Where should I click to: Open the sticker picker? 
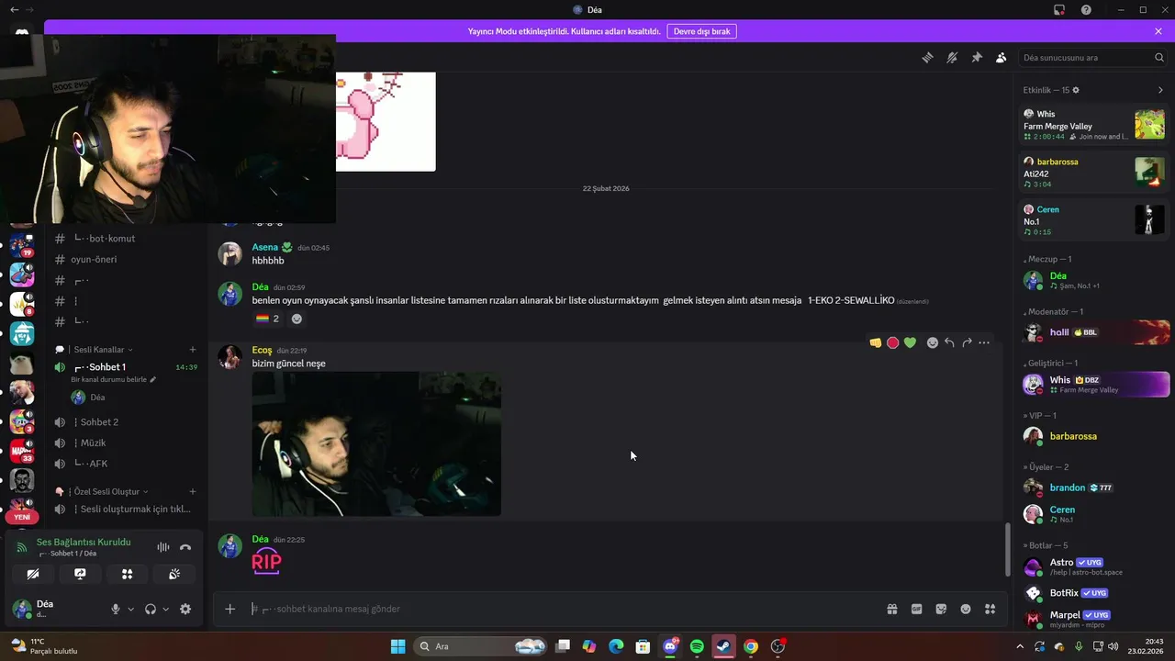(x=941, y=609)
